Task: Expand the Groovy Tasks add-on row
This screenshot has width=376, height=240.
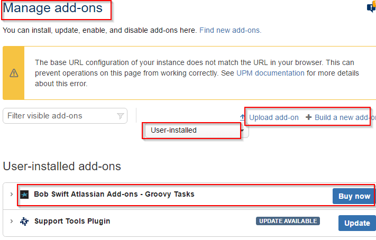Action: coord(11,195)
